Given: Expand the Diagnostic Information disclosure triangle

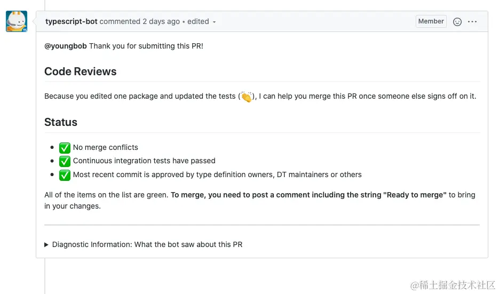Looking at the screenshot, I should point(47,245).
